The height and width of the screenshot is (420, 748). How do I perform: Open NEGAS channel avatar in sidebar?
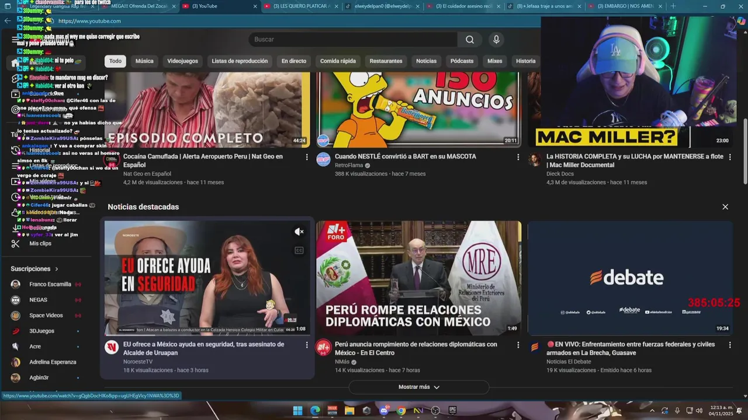16,300
